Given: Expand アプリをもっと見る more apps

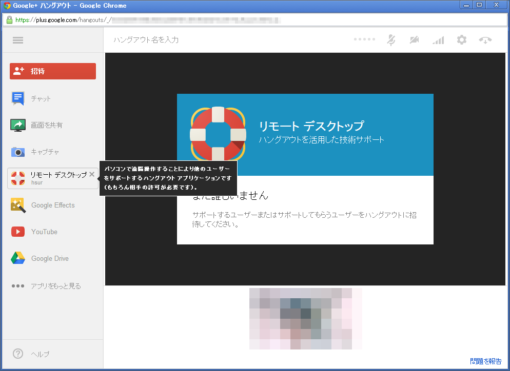Looking at the screenshot, I should [55, 286].
